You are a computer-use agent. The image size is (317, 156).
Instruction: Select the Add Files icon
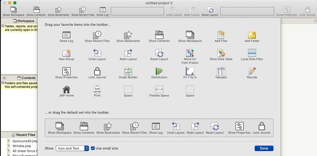tap(221, 35)
